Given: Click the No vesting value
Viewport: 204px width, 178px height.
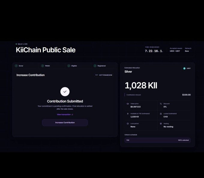Looking at the screenshot, I should click(x=168, y=127).
